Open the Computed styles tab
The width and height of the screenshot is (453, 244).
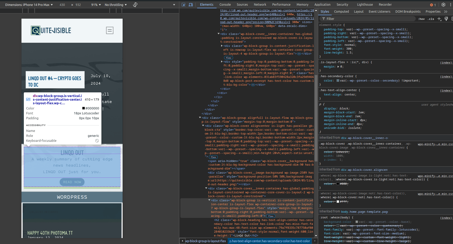[341, 12]
